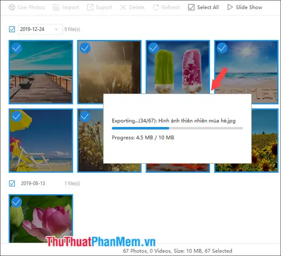Toggle the Select All checkbox
281x256 pixels.
pos(191,7)
